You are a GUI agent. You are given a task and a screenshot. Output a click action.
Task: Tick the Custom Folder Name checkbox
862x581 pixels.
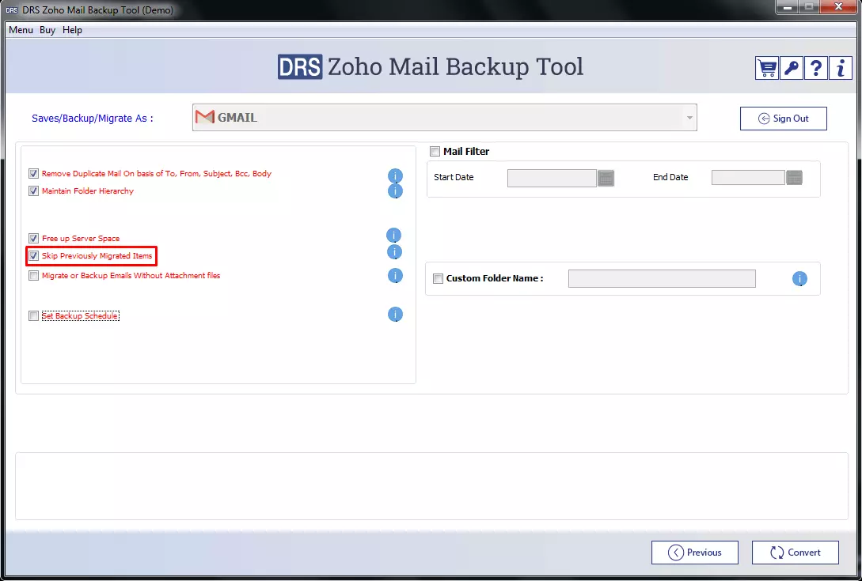438,278
